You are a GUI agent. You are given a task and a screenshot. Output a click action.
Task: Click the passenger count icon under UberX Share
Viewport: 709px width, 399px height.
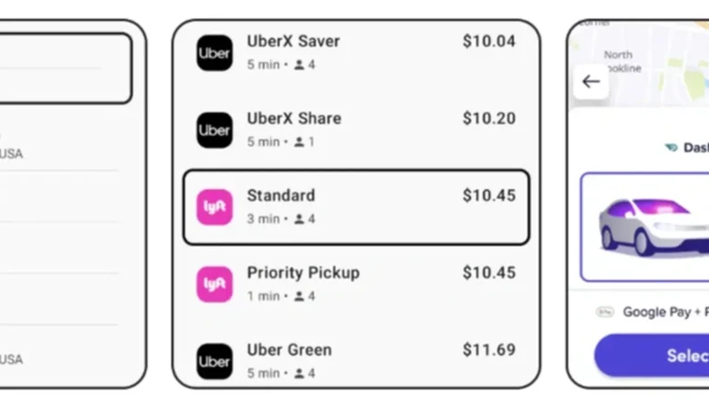[x=298, y=142]
